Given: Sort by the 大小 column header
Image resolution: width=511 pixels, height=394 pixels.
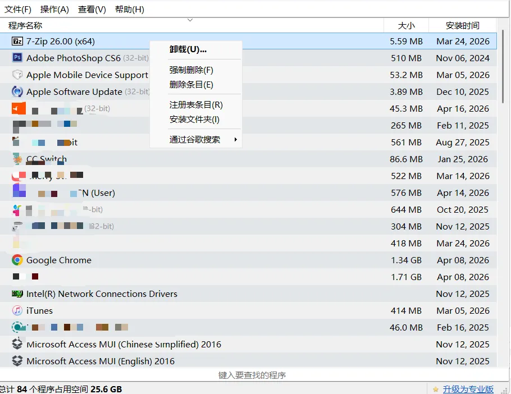Looking at the screenshot, I should pyautogui.click(x=406, y=25).
